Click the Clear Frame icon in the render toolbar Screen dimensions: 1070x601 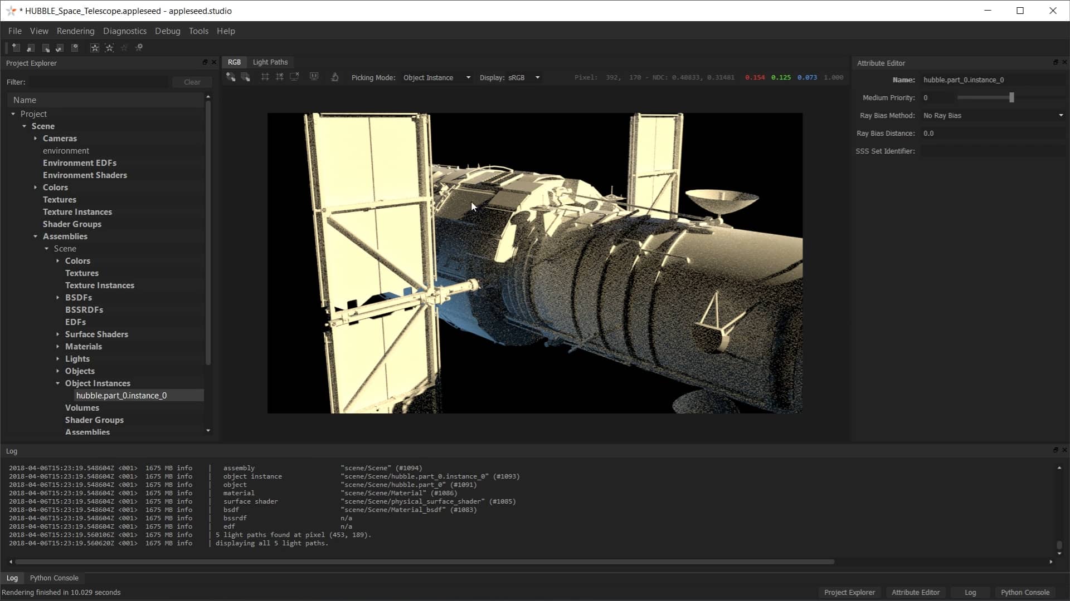tap(295, 77)
